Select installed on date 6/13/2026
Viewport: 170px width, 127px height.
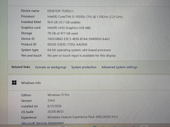coord(54,106)
